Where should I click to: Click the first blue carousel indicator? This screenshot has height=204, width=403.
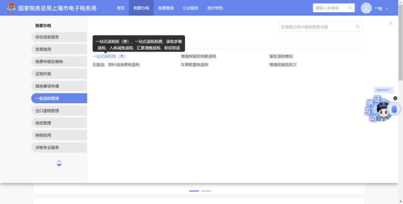pyautogui.click(x=194, y=191)
